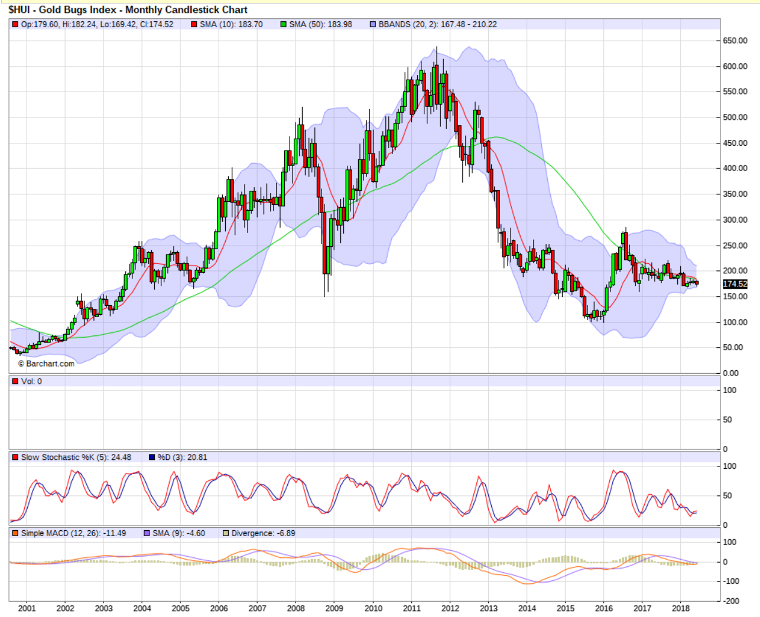Click the 100.00 price axis label
Image resolution: width=760 pixels, height=617 pixels.
pos(735,322)
